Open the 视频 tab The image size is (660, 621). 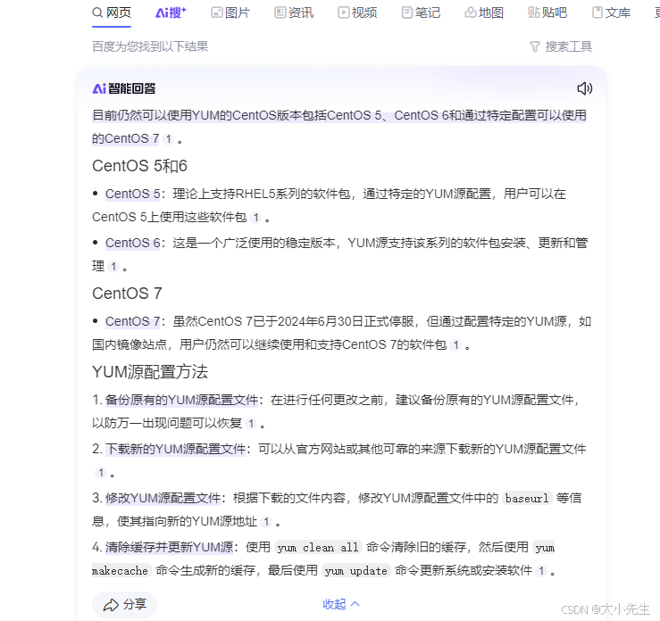(x=357, y=13)
